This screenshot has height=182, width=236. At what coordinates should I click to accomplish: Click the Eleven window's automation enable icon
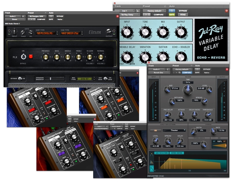point(51,16)
